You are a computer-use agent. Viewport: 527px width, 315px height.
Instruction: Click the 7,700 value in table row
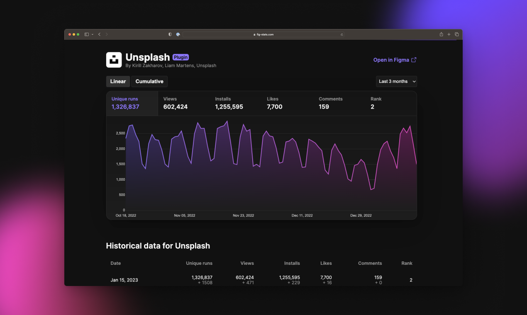[326, 277]
